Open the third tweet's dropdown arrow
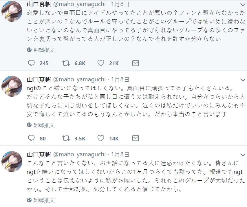Screen dimensions: 247x207 243,155
